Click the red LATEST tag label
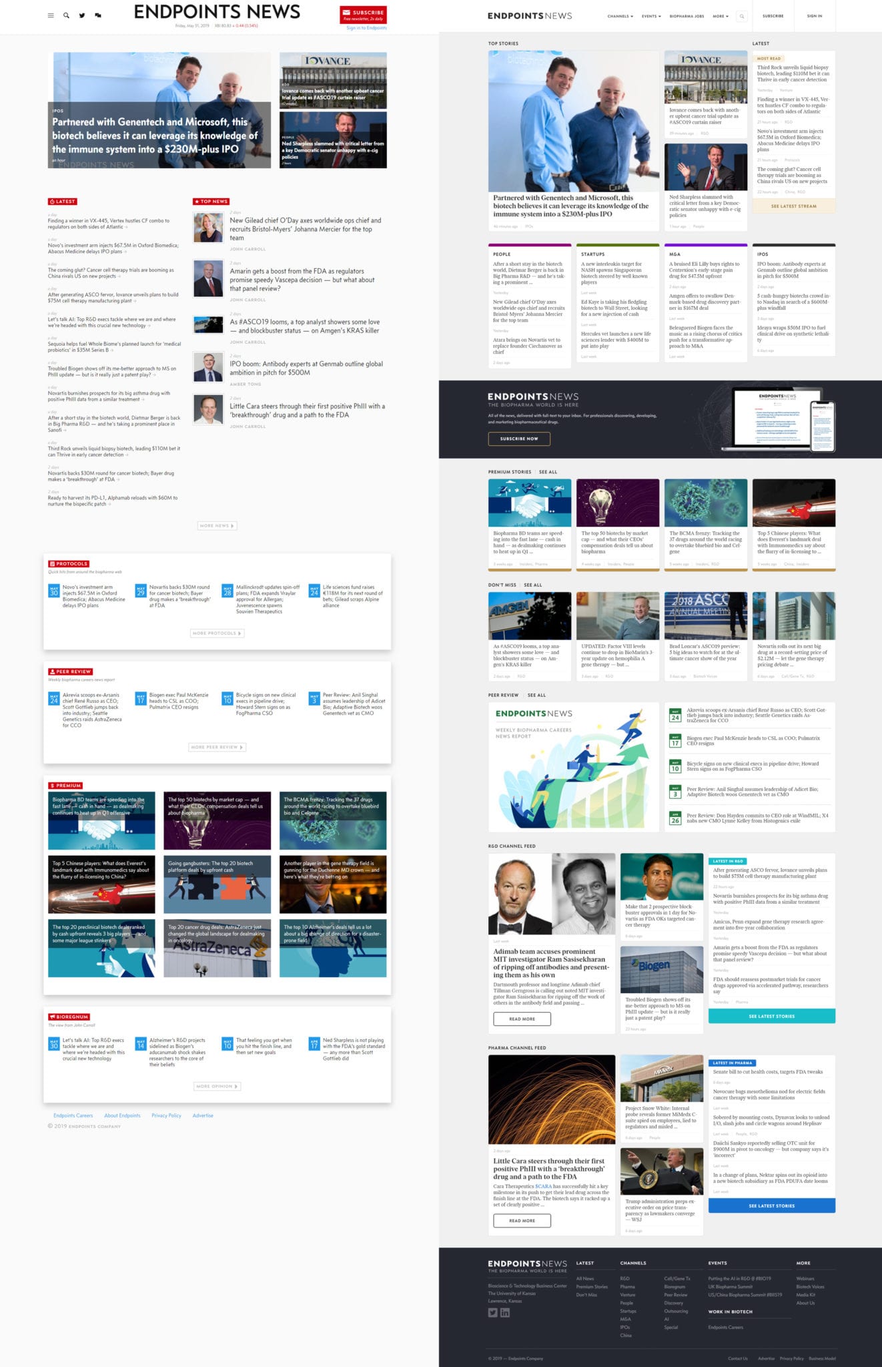The height and width of the screenshot is (1367, 882). click(63, 202)
